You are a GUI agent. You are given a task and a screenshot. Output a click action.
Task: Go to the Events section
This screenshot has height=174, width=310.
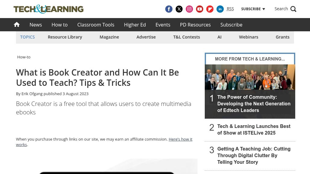[163, 25]
